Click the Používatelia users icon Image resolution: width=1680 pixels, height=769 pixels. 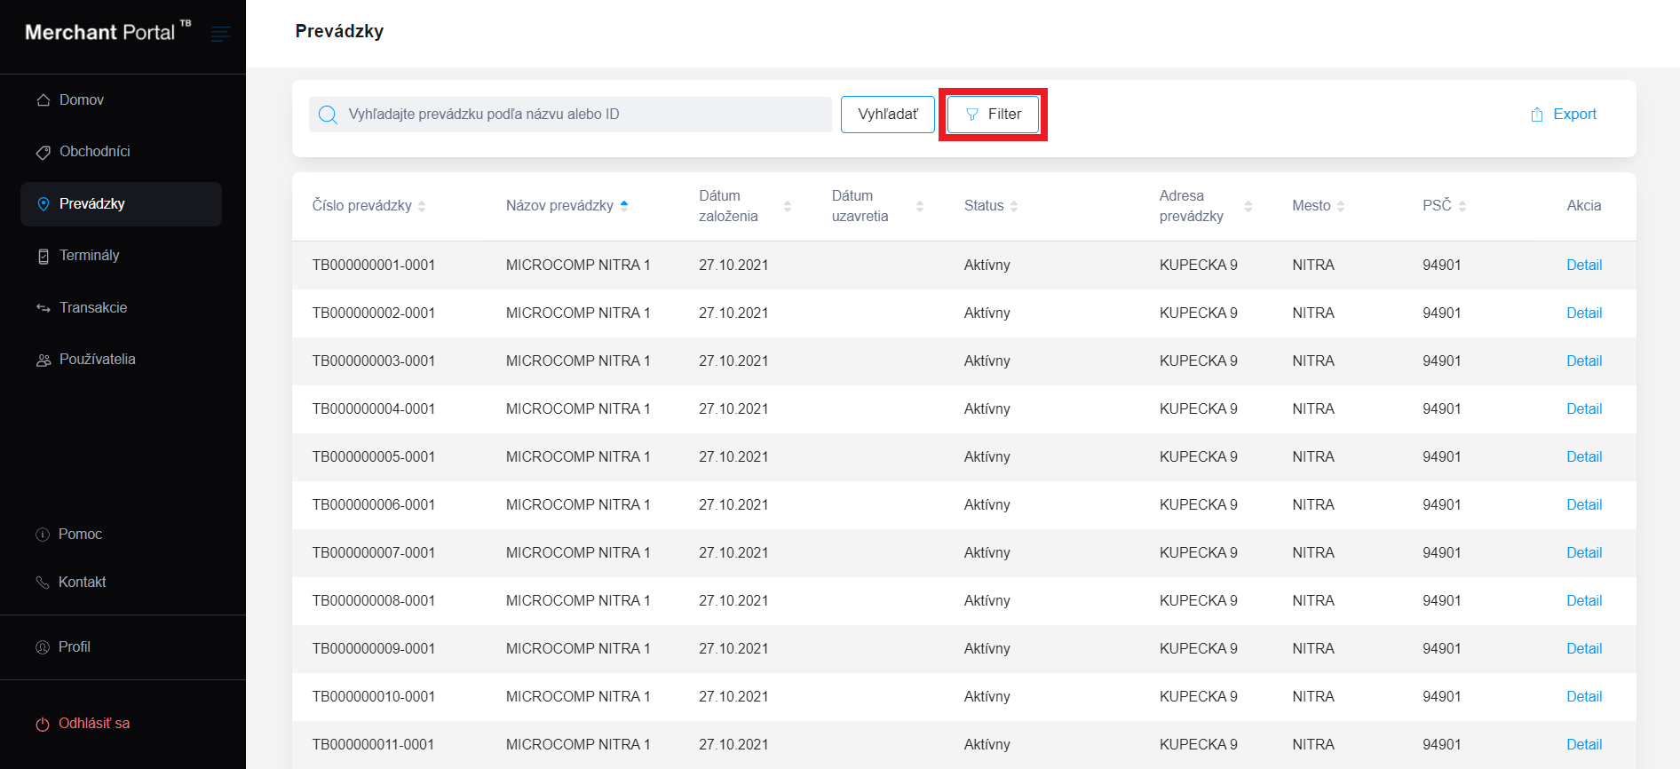(x=43, y=360)
